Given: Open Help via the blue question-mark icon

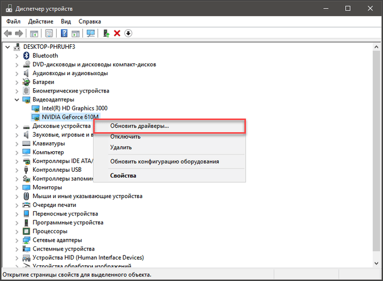Looking at the screenshot, I should [x=64, y=33].
